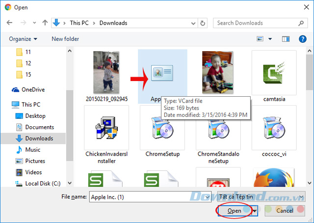Open OneDrive in the sidebar
The image size is (314, 223).
28,89
